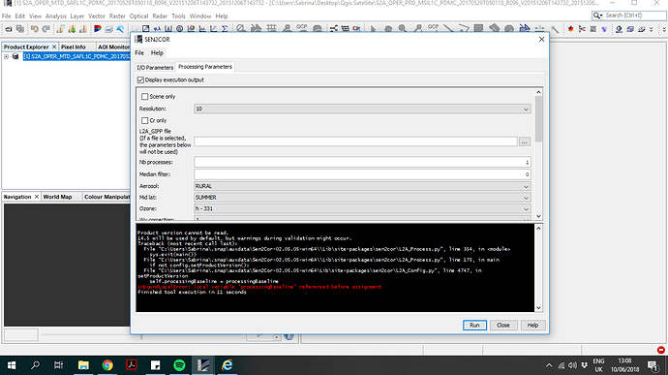Click the Search (Ctrl+I) box
The image size is (668, 375).
click(x=629, y=16)
